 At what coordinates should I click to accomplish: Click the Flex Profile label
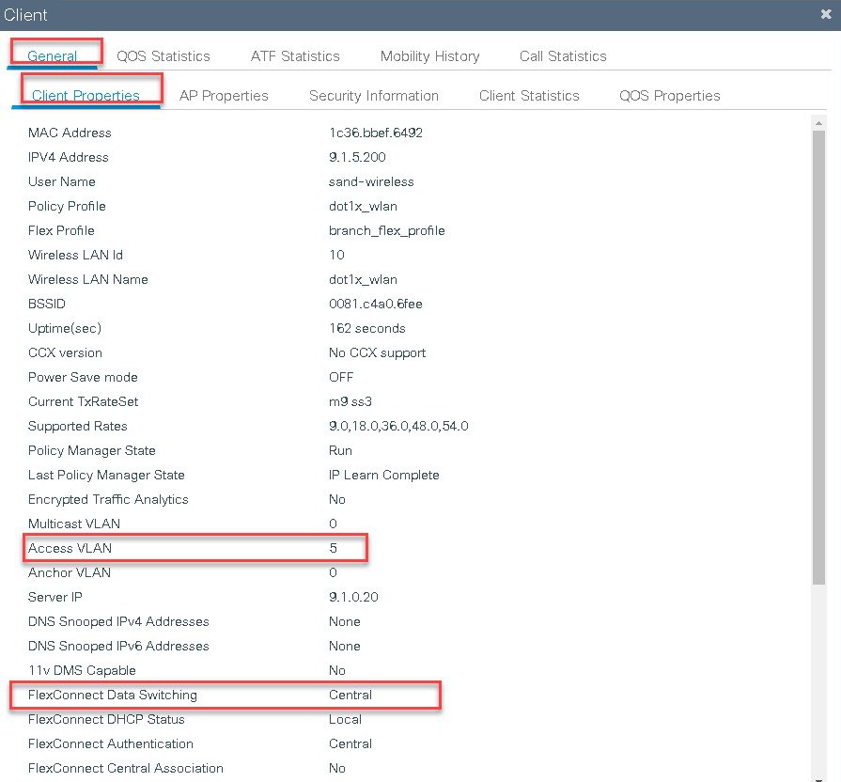[61, 230]
